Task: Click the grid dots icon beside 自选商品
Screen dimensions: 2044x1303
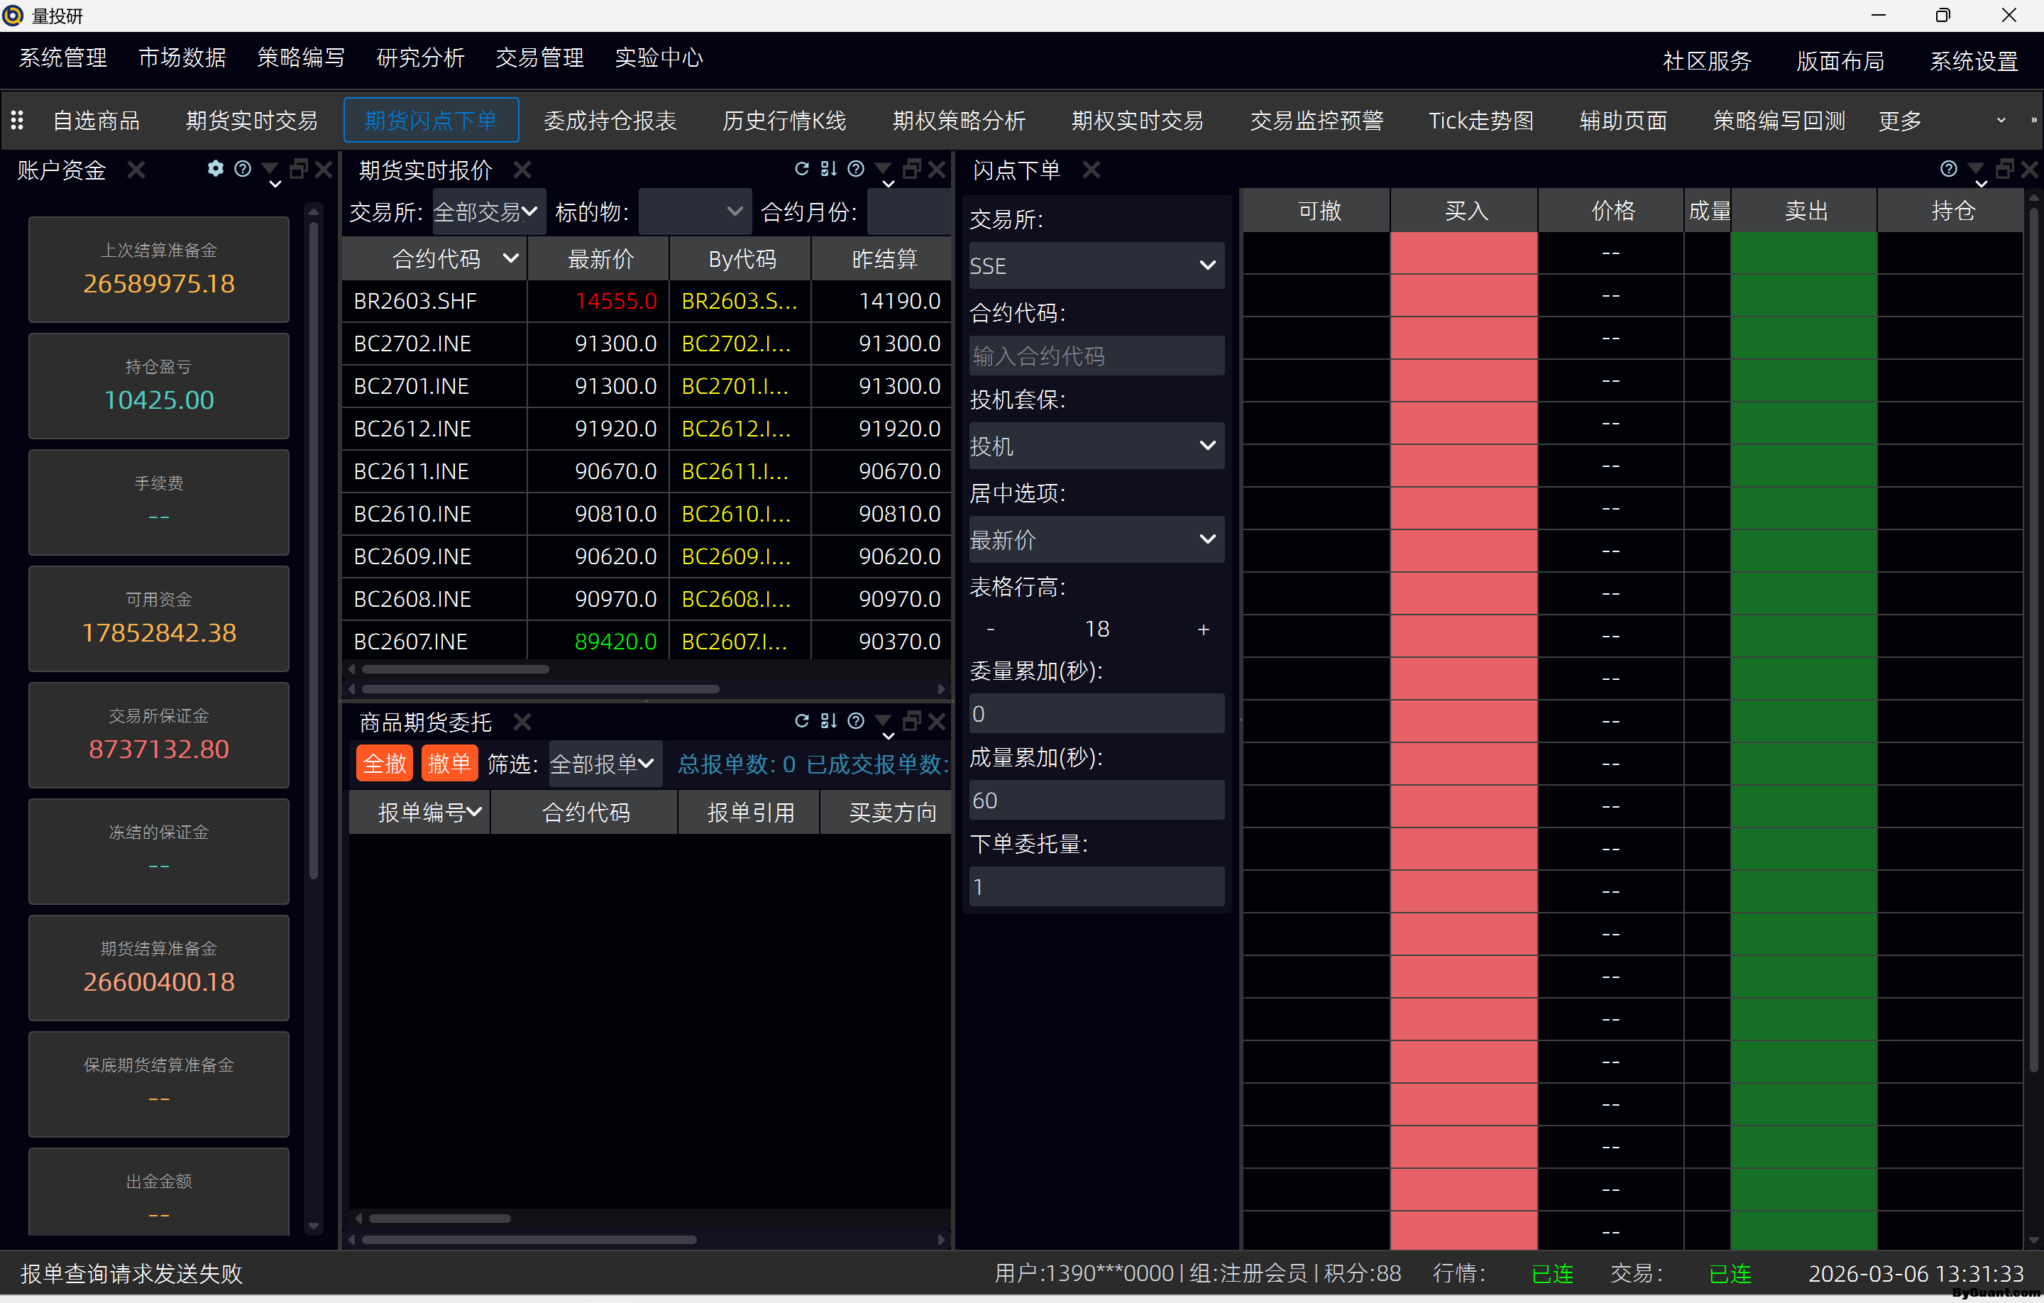Action: pos(17,121)
